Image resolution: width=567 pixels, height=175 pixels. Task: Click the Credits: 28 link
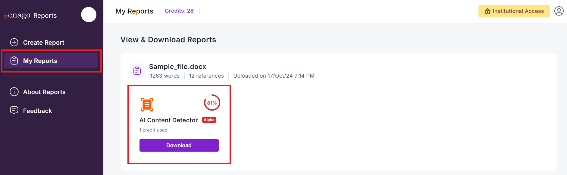179,11
